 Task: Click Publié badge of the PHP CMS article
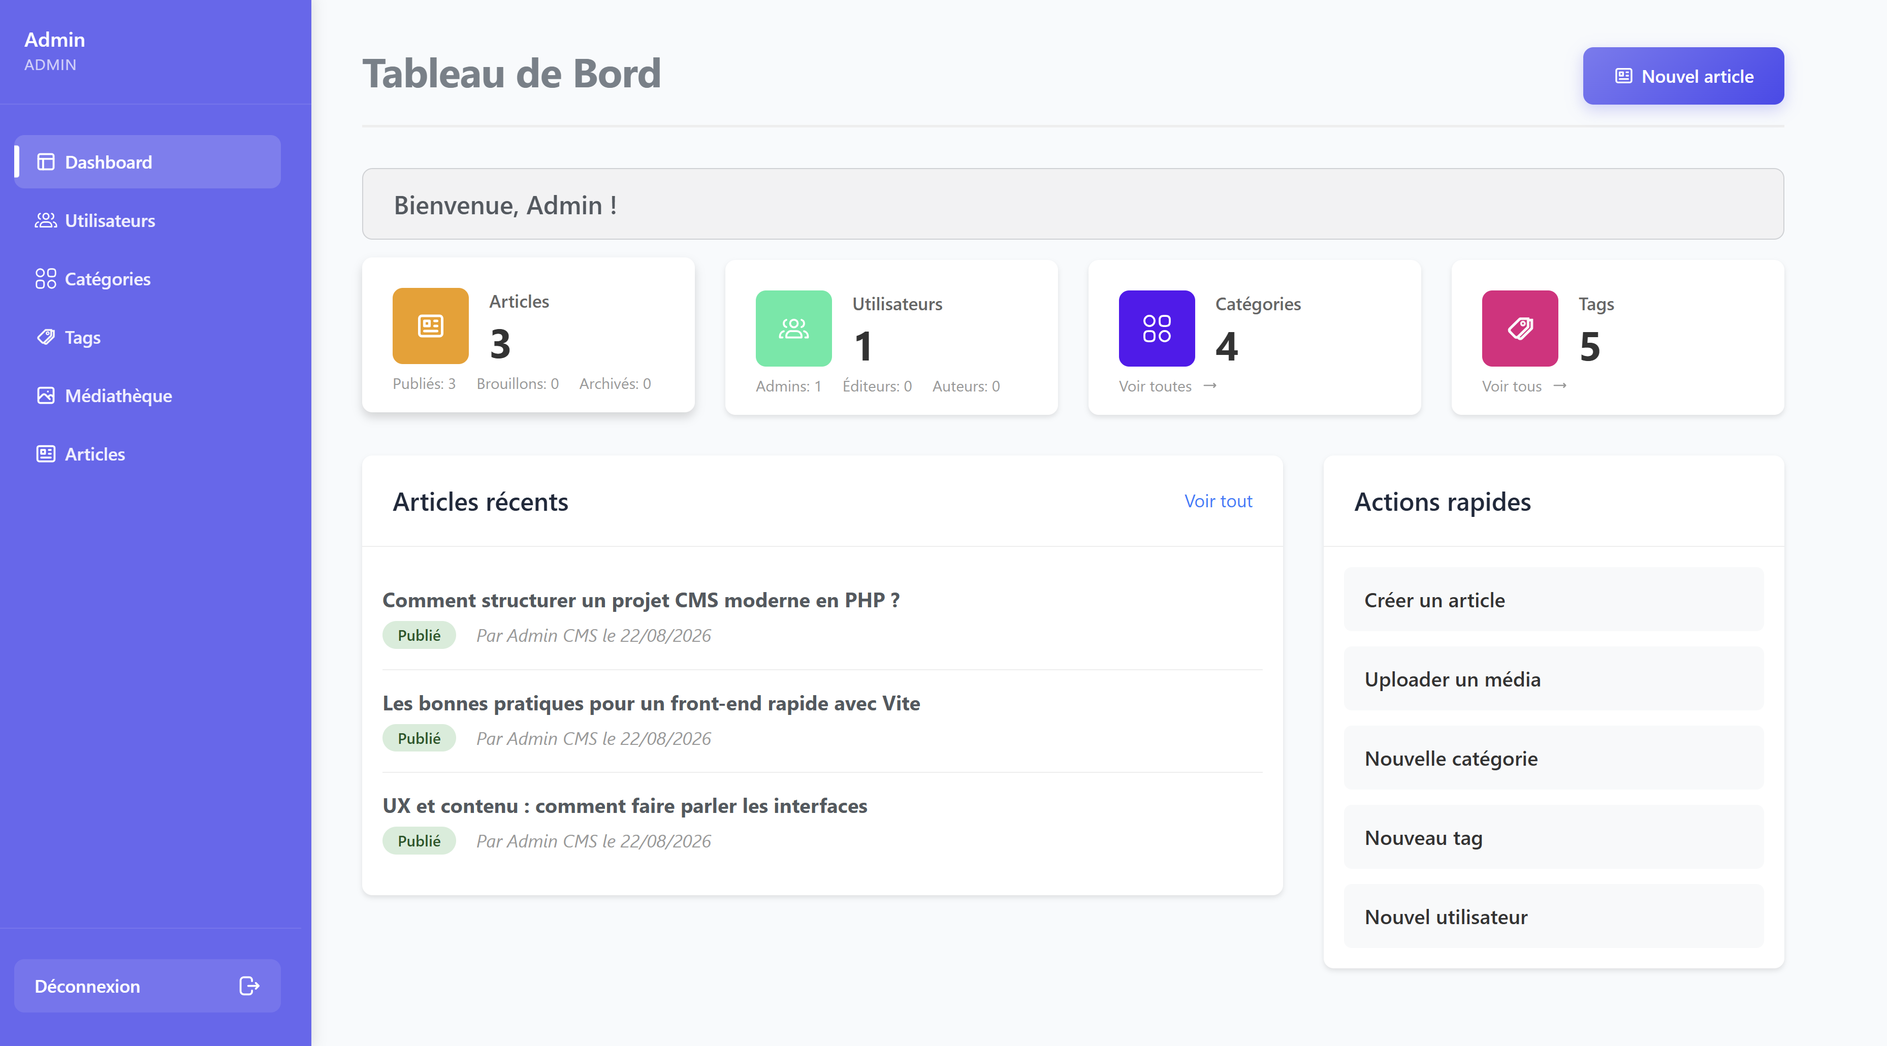[x=419, y=635]
